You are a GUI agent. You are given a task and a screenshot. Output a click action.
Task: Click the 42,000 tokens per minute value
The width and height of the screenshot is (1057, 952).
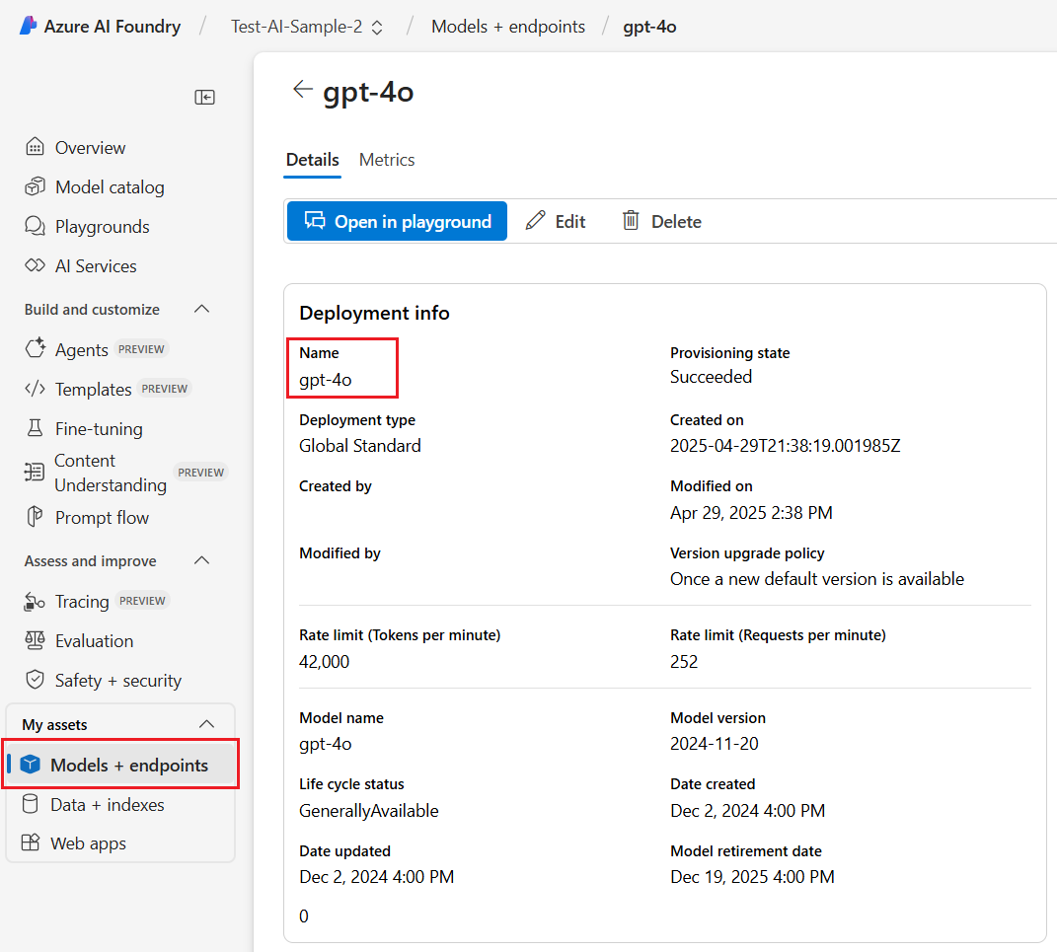(x=325, y=662)
